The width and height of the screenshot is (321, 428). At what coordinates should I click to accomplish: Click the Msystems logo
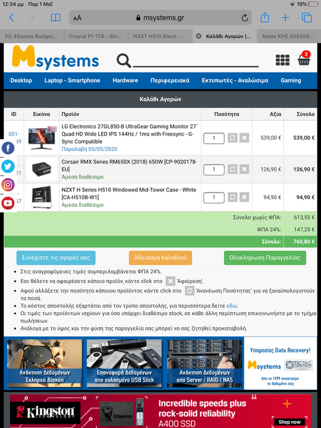click(55, 57)
